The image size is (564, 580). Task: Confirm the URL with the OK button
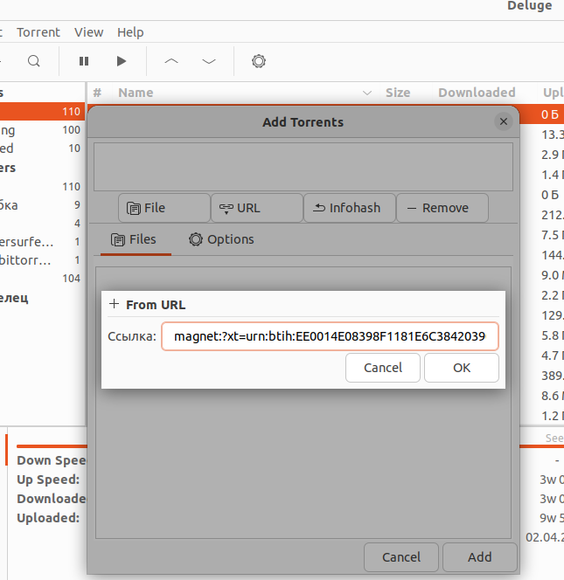(462, 368)
